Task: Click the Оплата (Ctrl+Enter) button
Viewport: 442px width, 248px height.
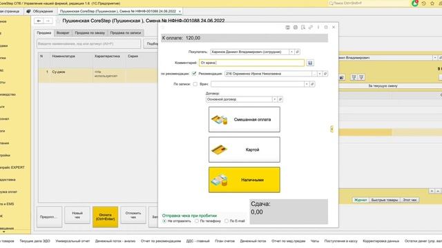Action: point(105,217)
